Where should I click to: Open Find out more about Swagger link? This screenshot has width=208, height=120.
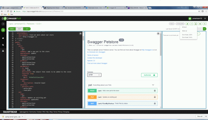pos(97,63)
